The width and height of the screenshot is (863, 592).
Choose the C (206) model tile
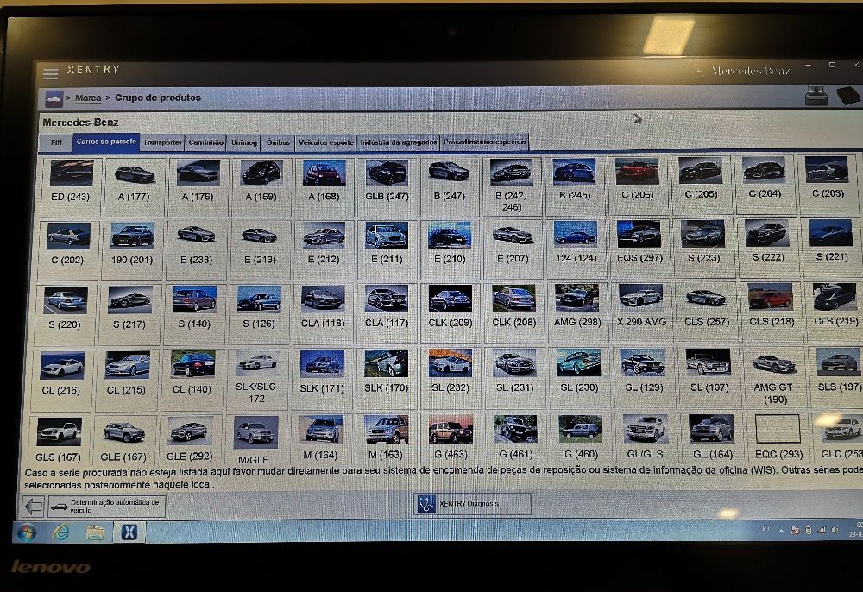point(638,185)
